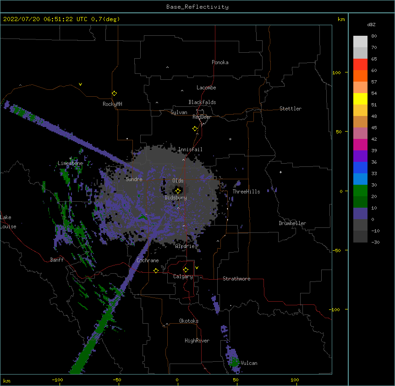Select the asterisk marker above Limestone label

(x=71, y=159)
